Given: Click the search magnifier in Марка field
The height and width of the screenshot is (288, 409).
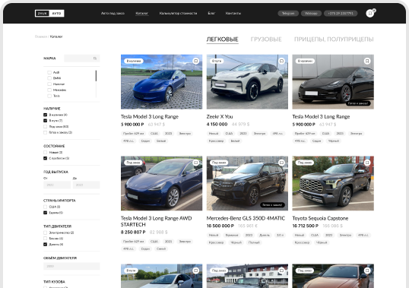Looking at the screenshot, I should click(95, 59).
